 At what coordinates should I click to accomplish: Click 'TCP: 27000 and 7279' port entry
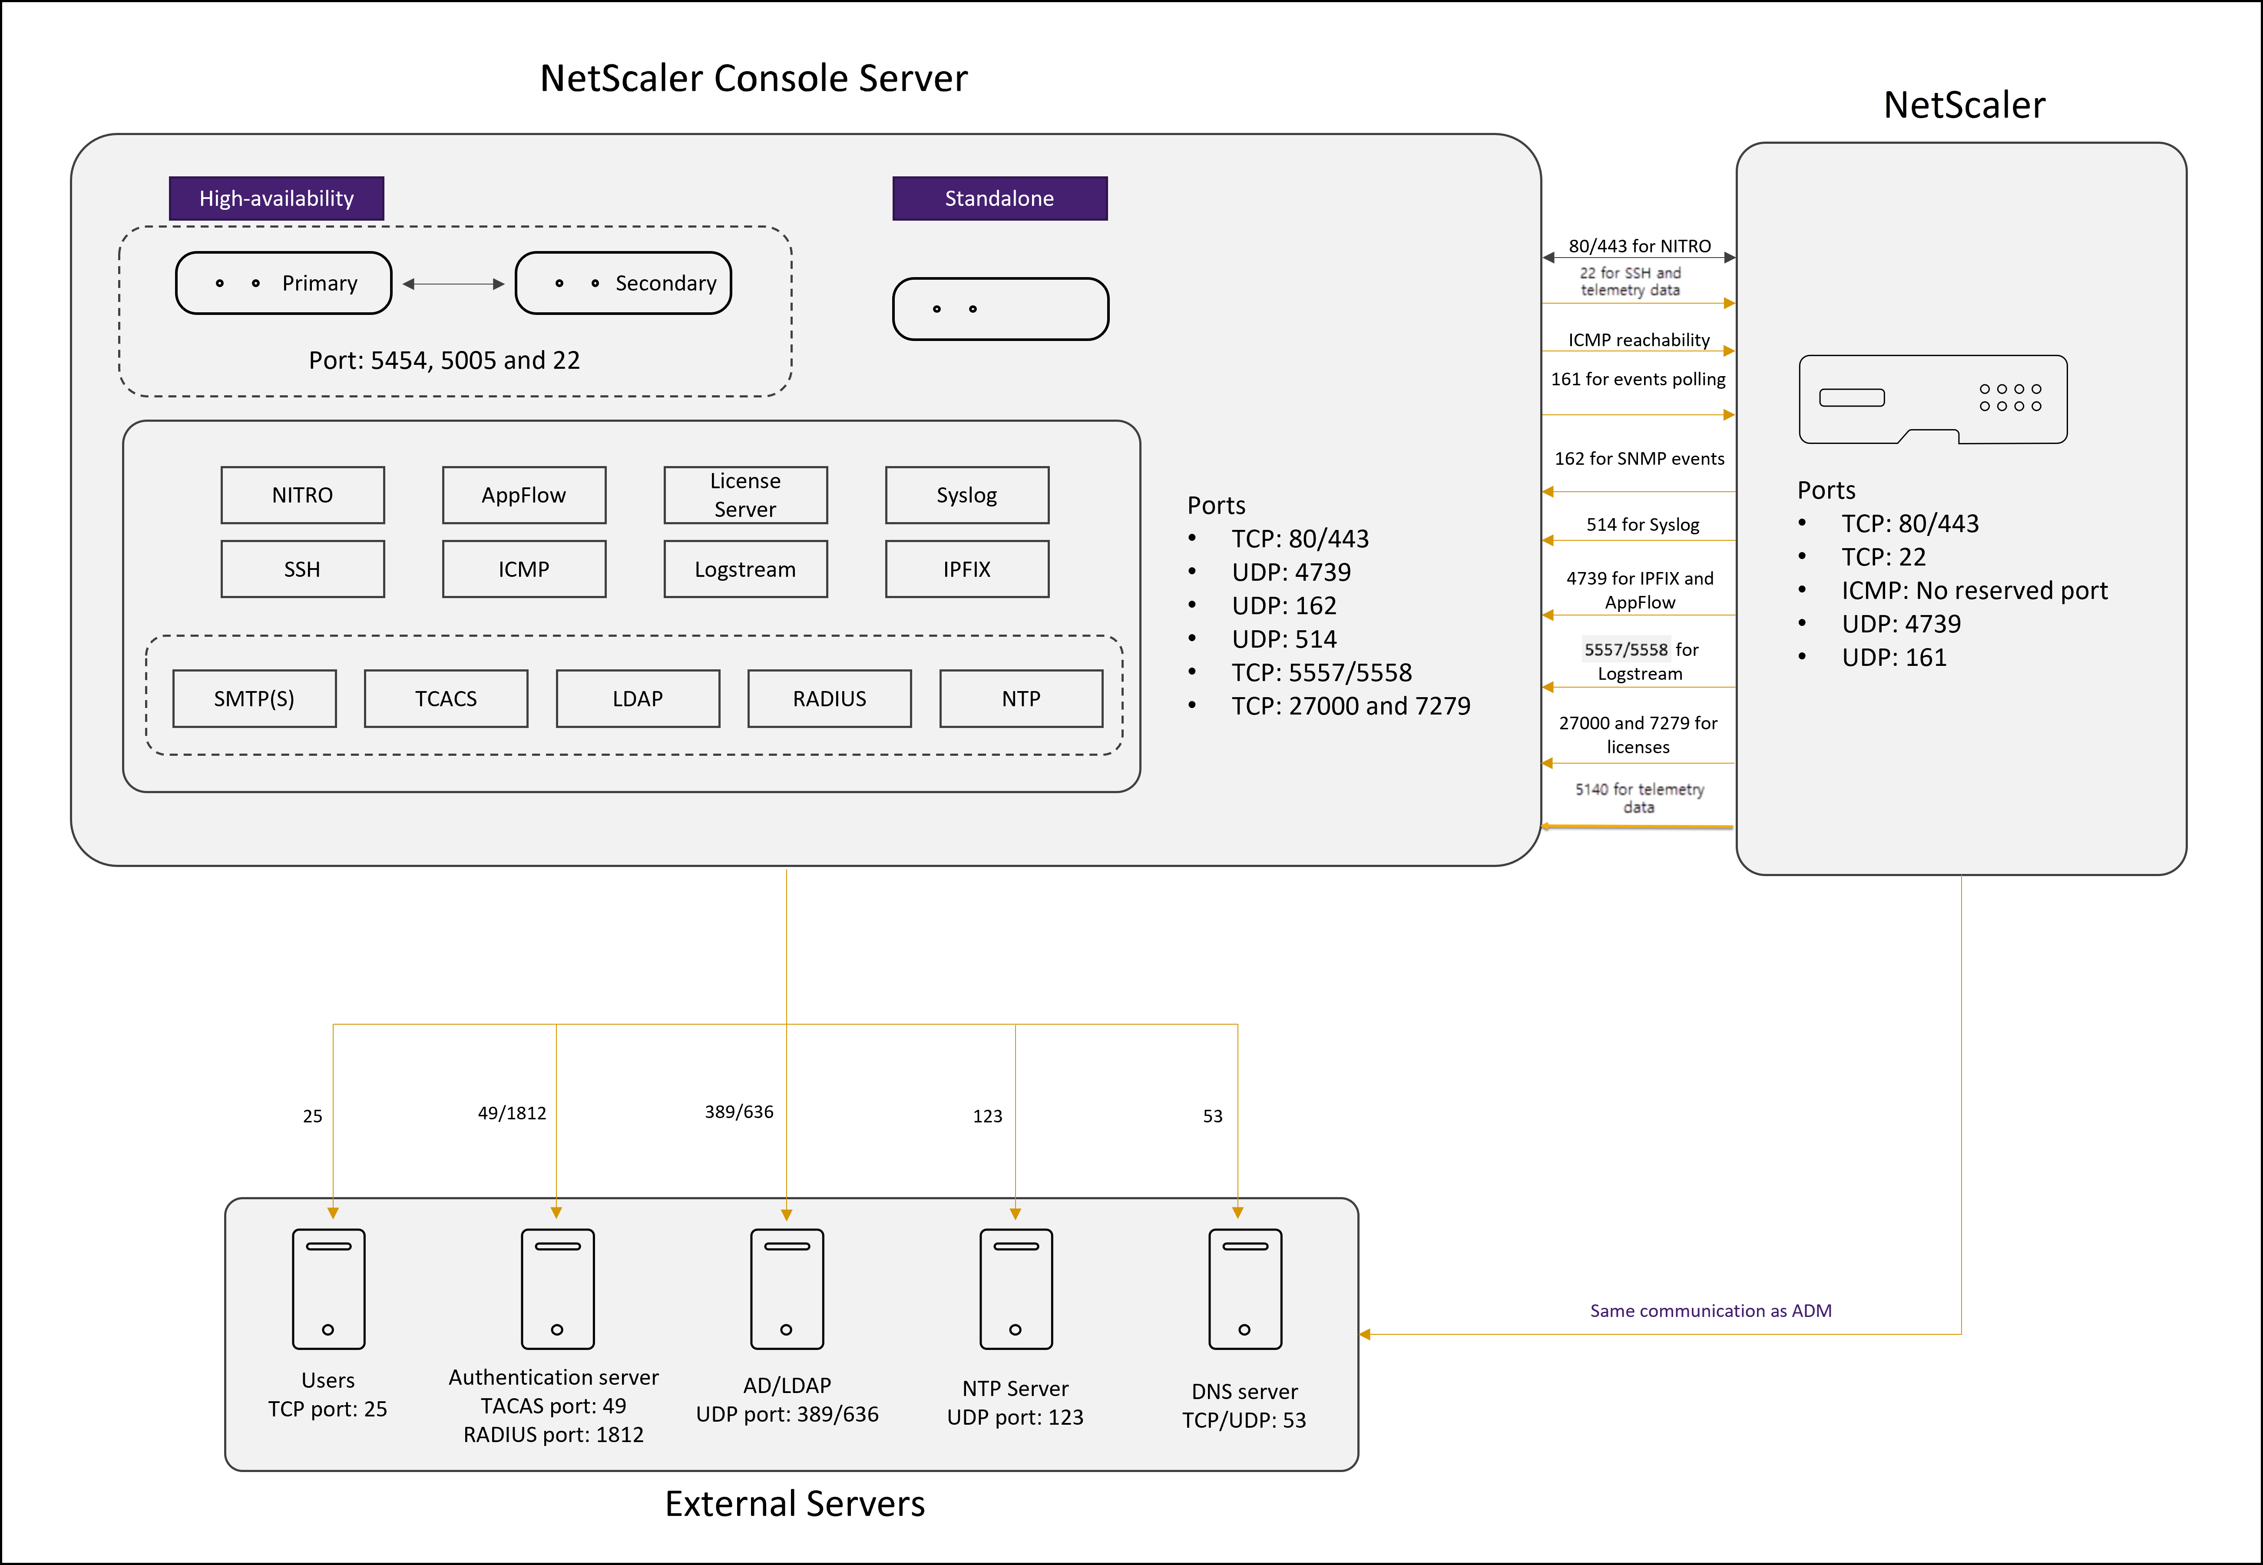pos(1351,706)
